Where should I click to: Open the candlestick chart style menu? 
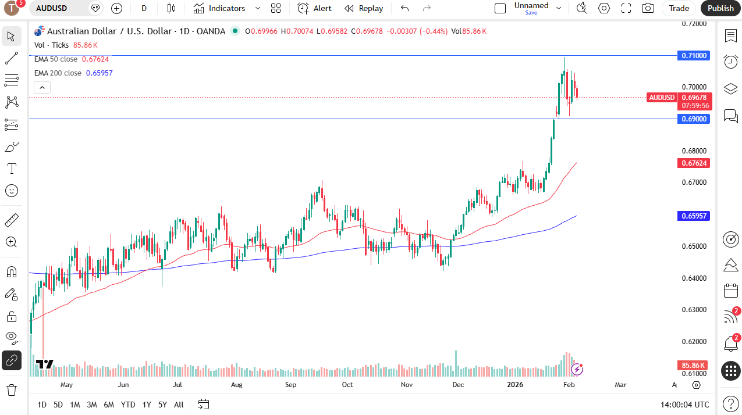(x=171, y=8)
